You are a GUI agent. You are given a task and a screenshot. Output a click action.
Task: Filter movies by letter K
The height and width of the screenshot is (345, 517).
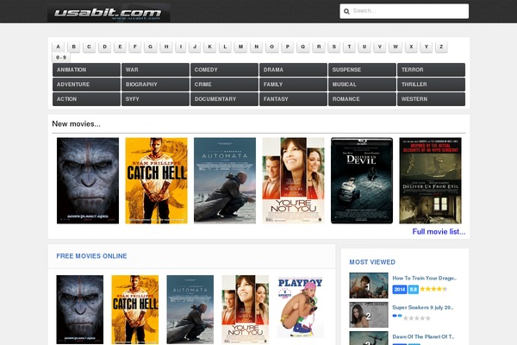pos(209,47)
